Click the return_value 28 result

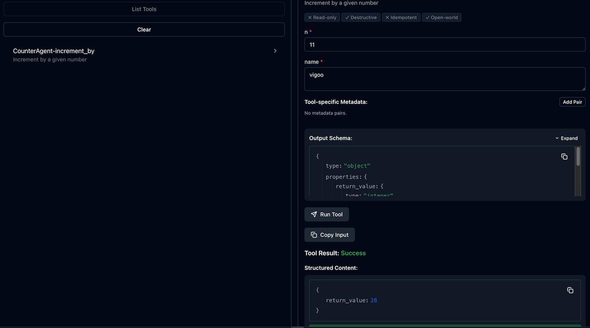(x=373, y=300)
